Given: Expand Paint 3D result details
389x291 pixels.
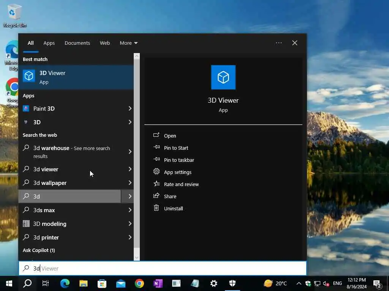Looking at the screenshot, I should pyautogui.click(x=130, y=108).
